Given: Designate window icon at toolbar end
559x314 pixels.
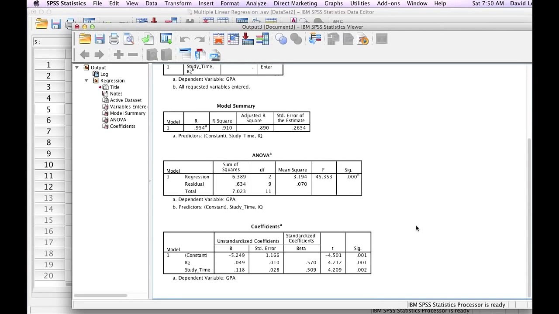Looking at the screenshot, I should point(382,39).
